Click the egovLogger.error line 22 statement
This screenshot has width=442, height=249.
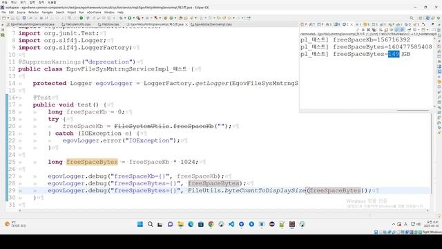click(x=121, y=140)
